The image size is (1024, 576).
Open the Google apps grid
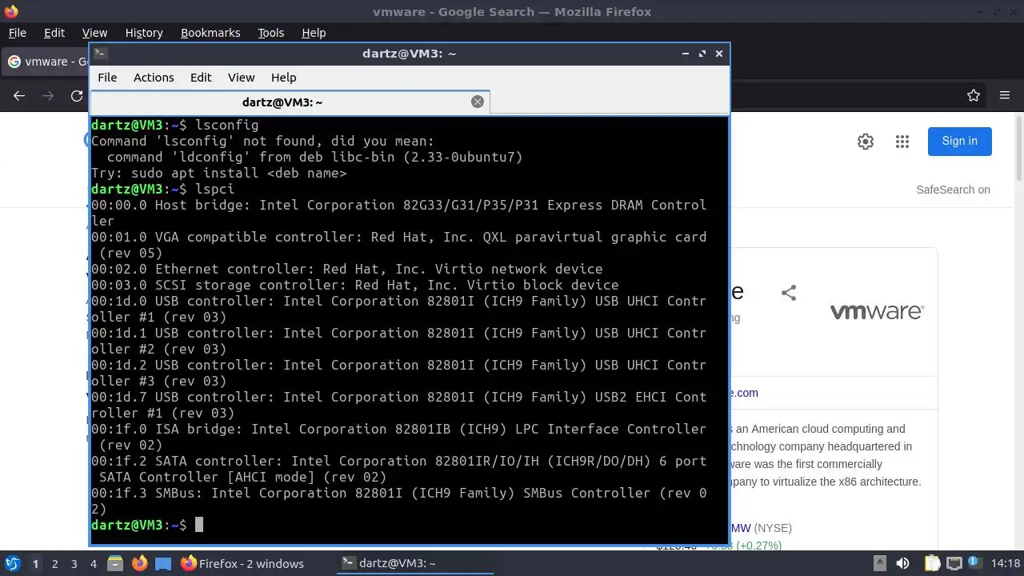[902, 142]
